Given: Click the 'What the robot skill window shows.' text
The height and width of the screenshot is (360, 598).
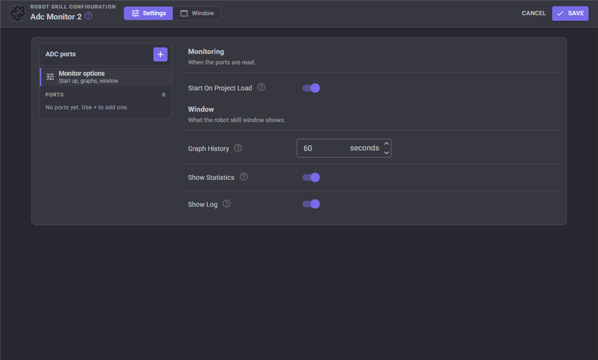Looking at the screenshot, I should (237, 120).
